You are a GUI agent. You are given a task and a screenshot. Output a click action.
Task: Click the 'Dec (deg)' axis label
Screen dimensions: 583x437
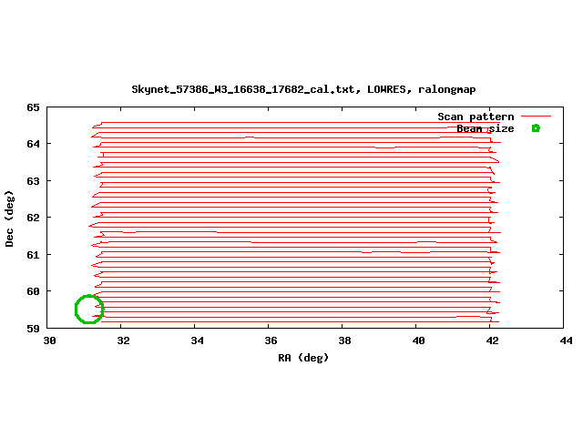tap(9, 218)
